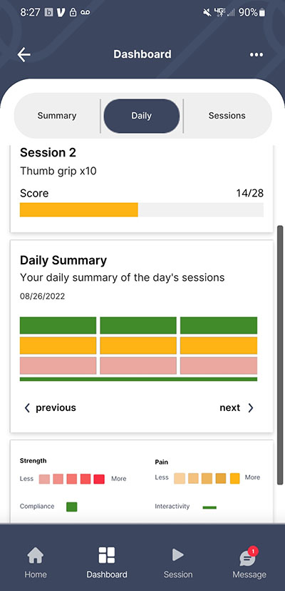This screenshot has width=285, height=591.
Task: Click the left chevron beside previous
Action: pos(27,407)
